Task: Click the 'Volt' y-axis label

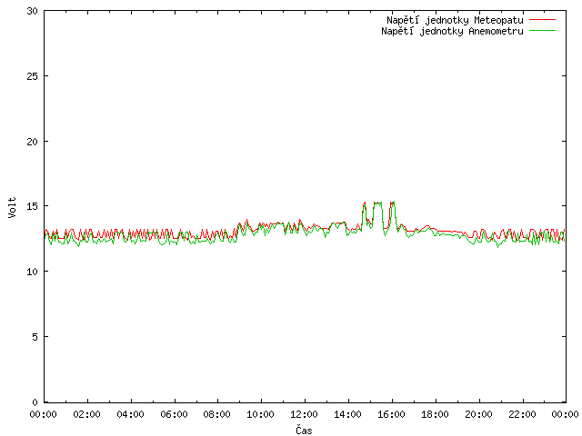Action: 12,207
